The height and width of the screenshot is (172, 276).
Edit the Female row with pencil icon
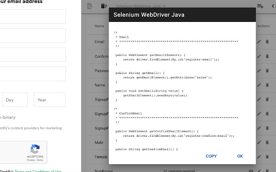pos(259,157)
